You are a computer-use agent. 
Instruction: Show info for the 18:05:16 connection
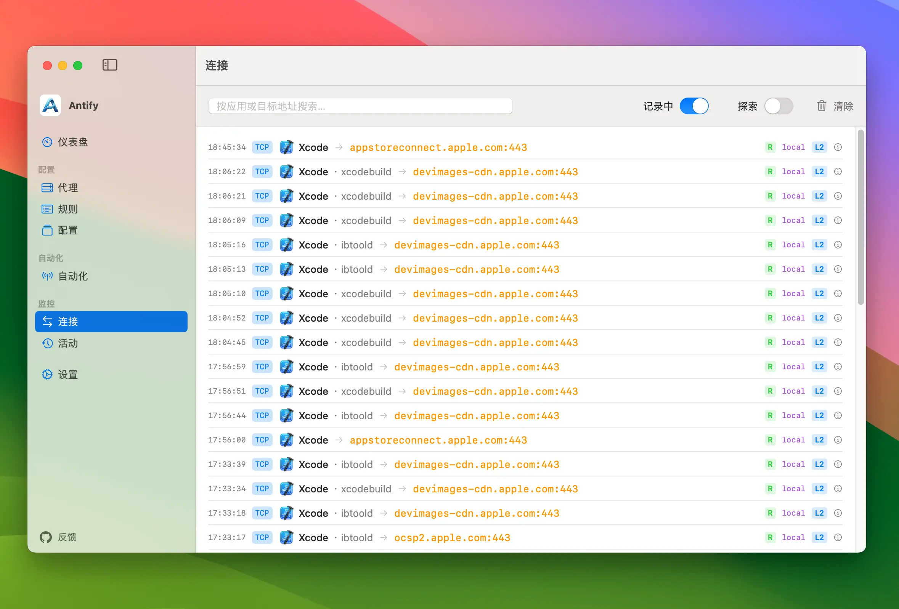click(x=838, y=245)
